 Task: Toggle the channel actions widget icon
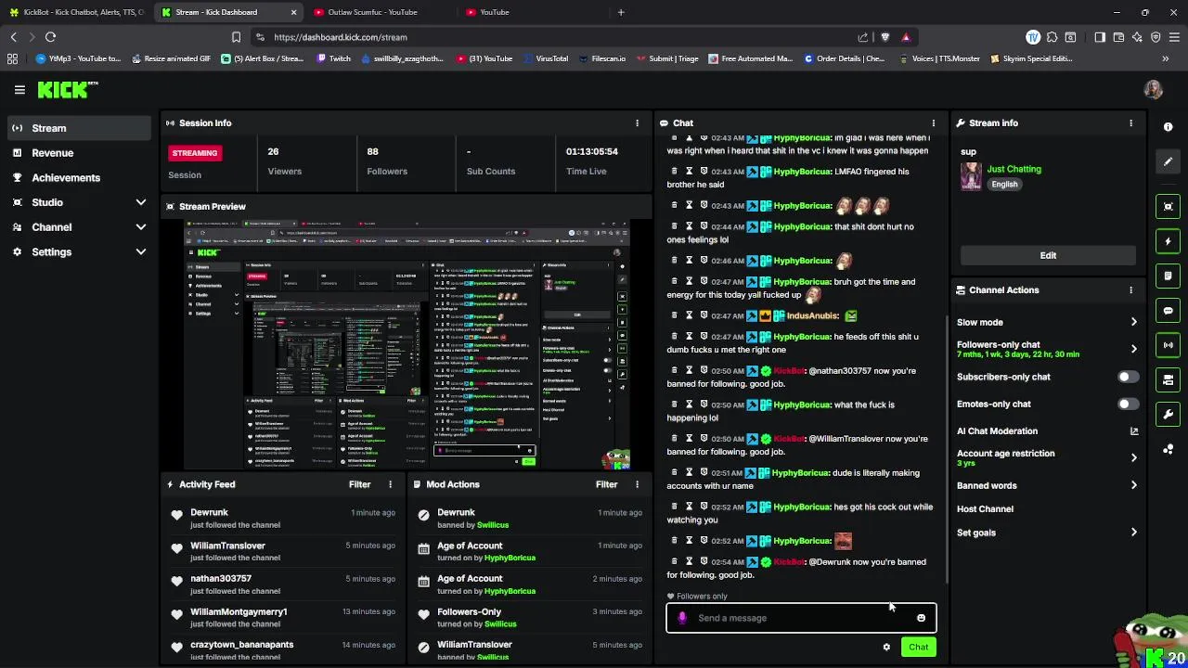1169,379
